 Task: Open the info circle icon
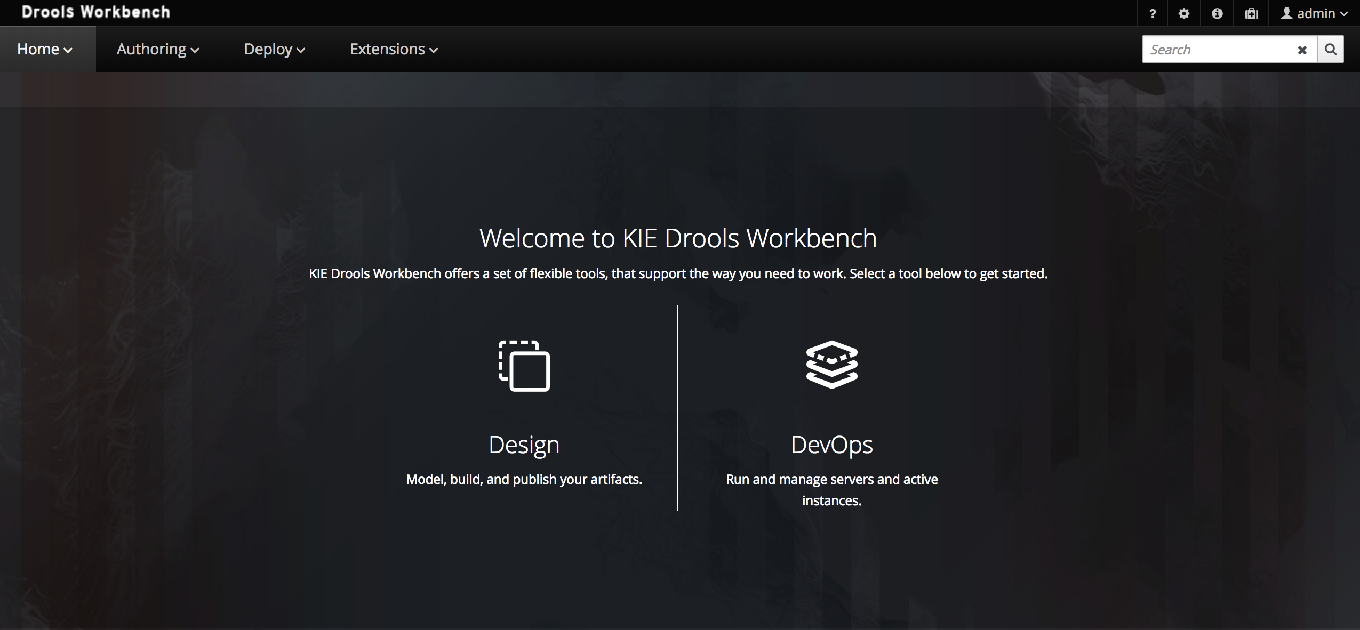(x=1217, y=12)
